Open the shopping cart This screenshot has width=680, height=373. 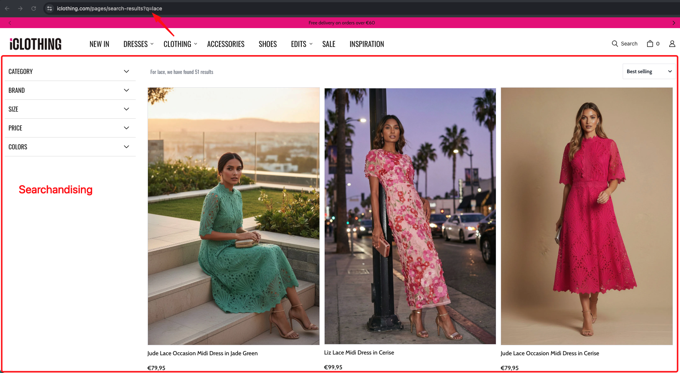click(x=651, y=43)
